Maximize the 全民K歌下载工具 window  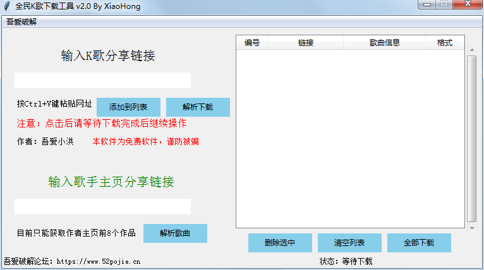(x=444, y=4)
